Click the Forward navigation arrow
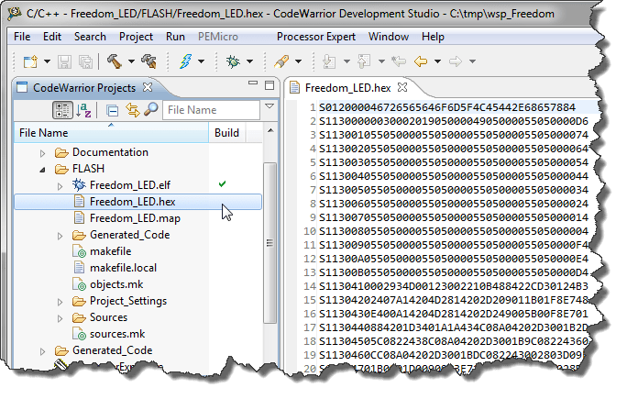Screen dimensions: 627x399 tap(456, 61)
